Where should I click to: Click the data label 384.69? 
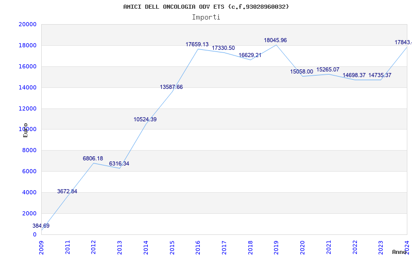pos(41,226)
